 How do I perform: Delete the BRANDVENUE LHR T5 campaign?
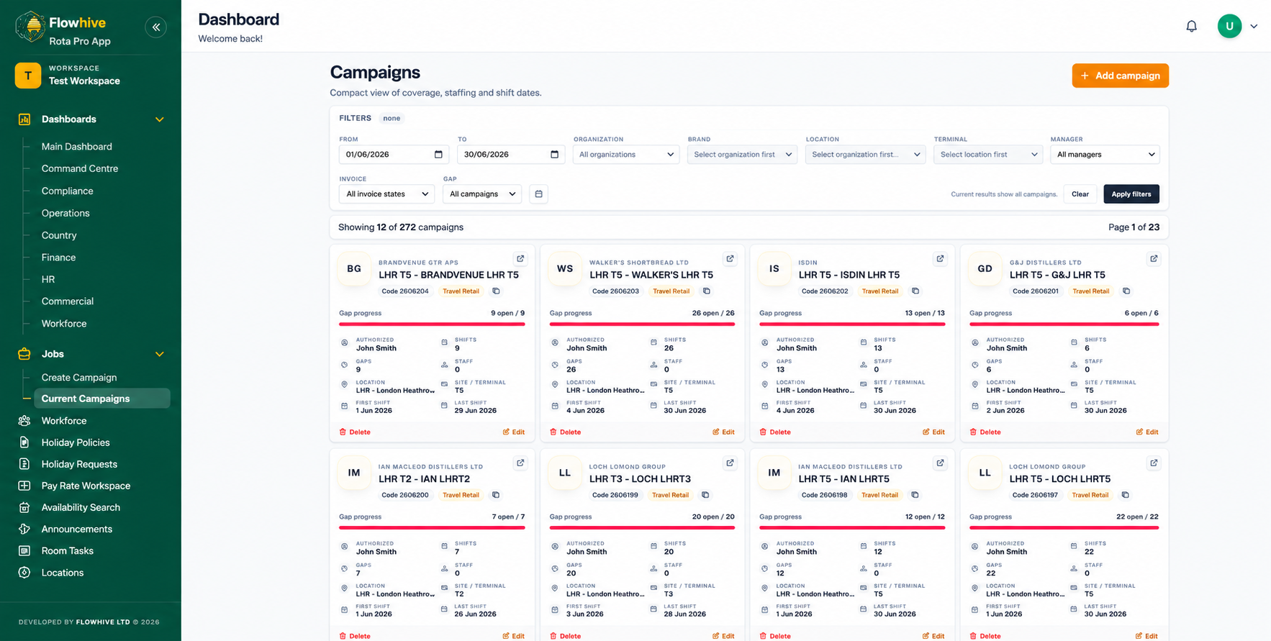(355, 432)
